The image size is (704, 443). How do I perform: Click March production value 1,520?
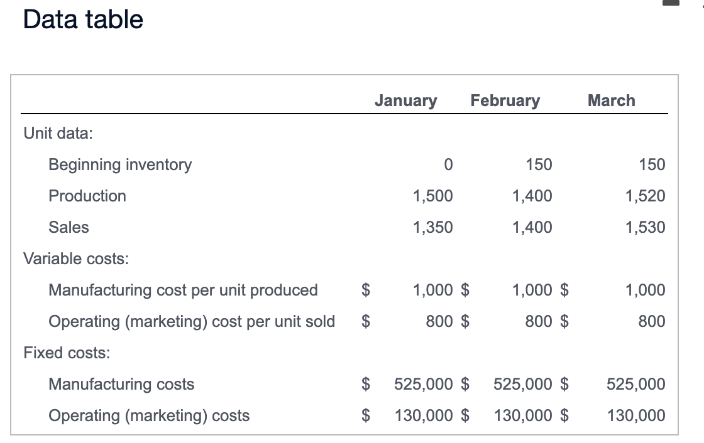click(x=645, y=196)
